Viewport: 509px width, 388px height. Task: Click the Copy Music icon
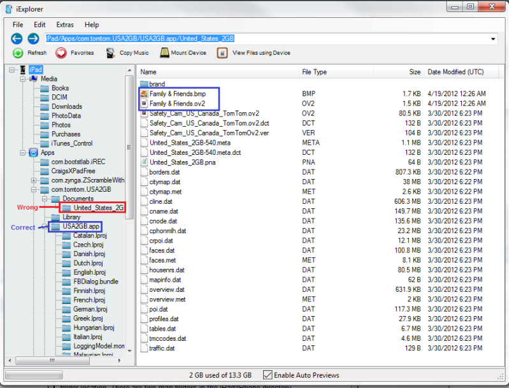[x=110, y=53]
